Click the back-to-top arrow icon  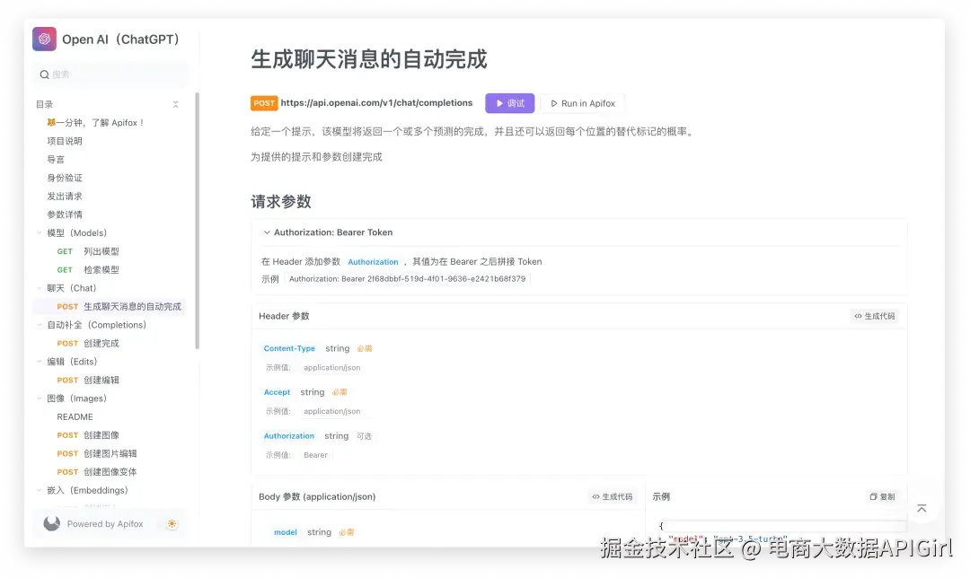coord(921,507)
